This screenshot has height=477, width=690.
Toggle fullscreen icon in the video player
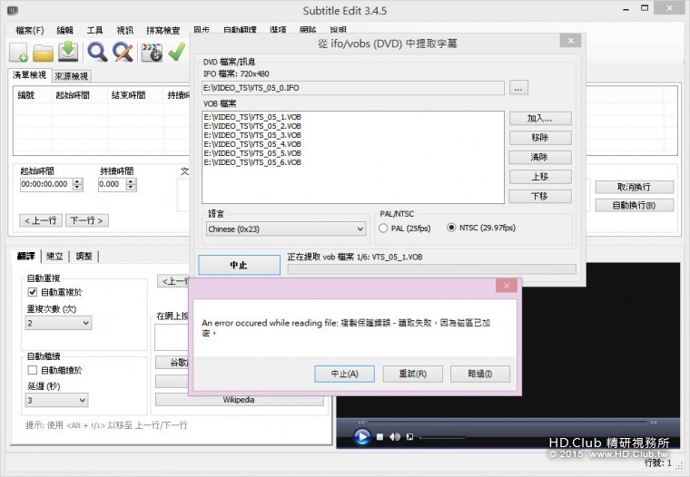pos(409,437)
